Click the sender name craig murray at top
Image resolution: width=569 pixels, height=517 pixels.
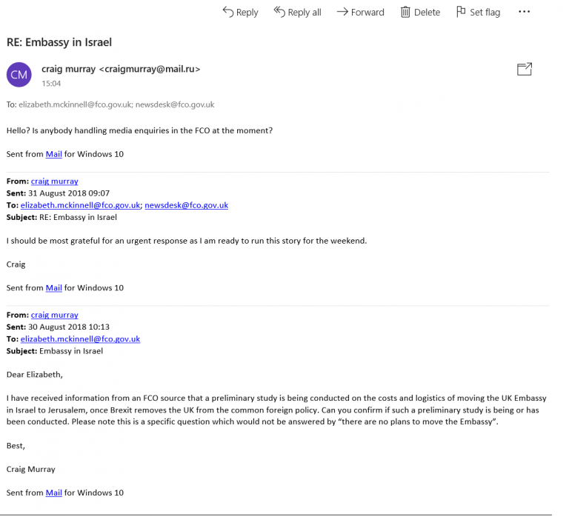tap(69, 69)
